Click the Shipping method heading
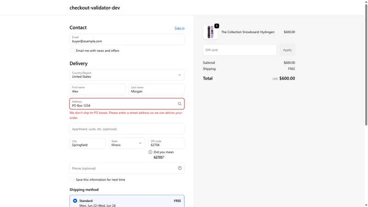368x207 pixels. pos(84,190)
